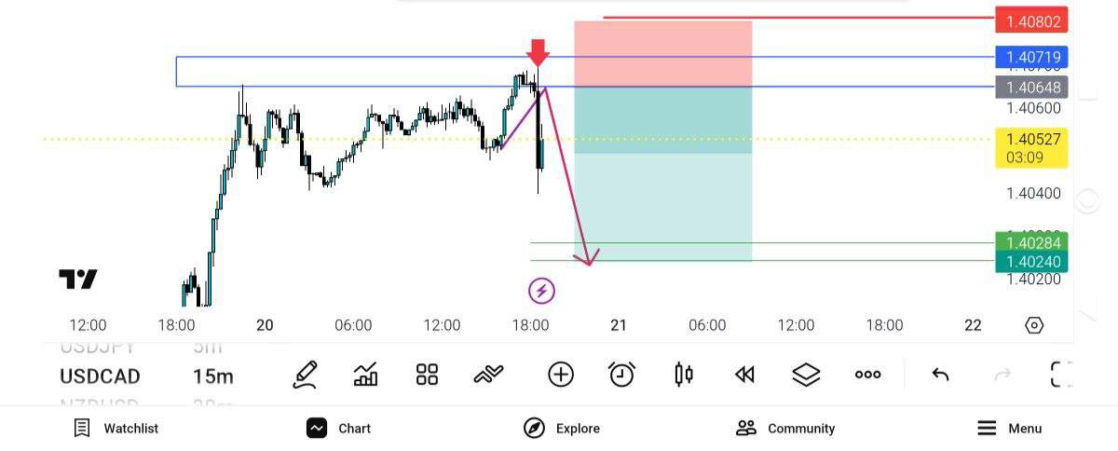Open the 15m timeframe selector
Screen dimensions: 1118x451
pyautogui.click(x=212, y=376)
